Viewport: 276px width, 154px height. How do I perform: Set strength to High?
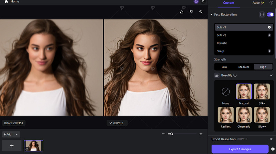263,67
